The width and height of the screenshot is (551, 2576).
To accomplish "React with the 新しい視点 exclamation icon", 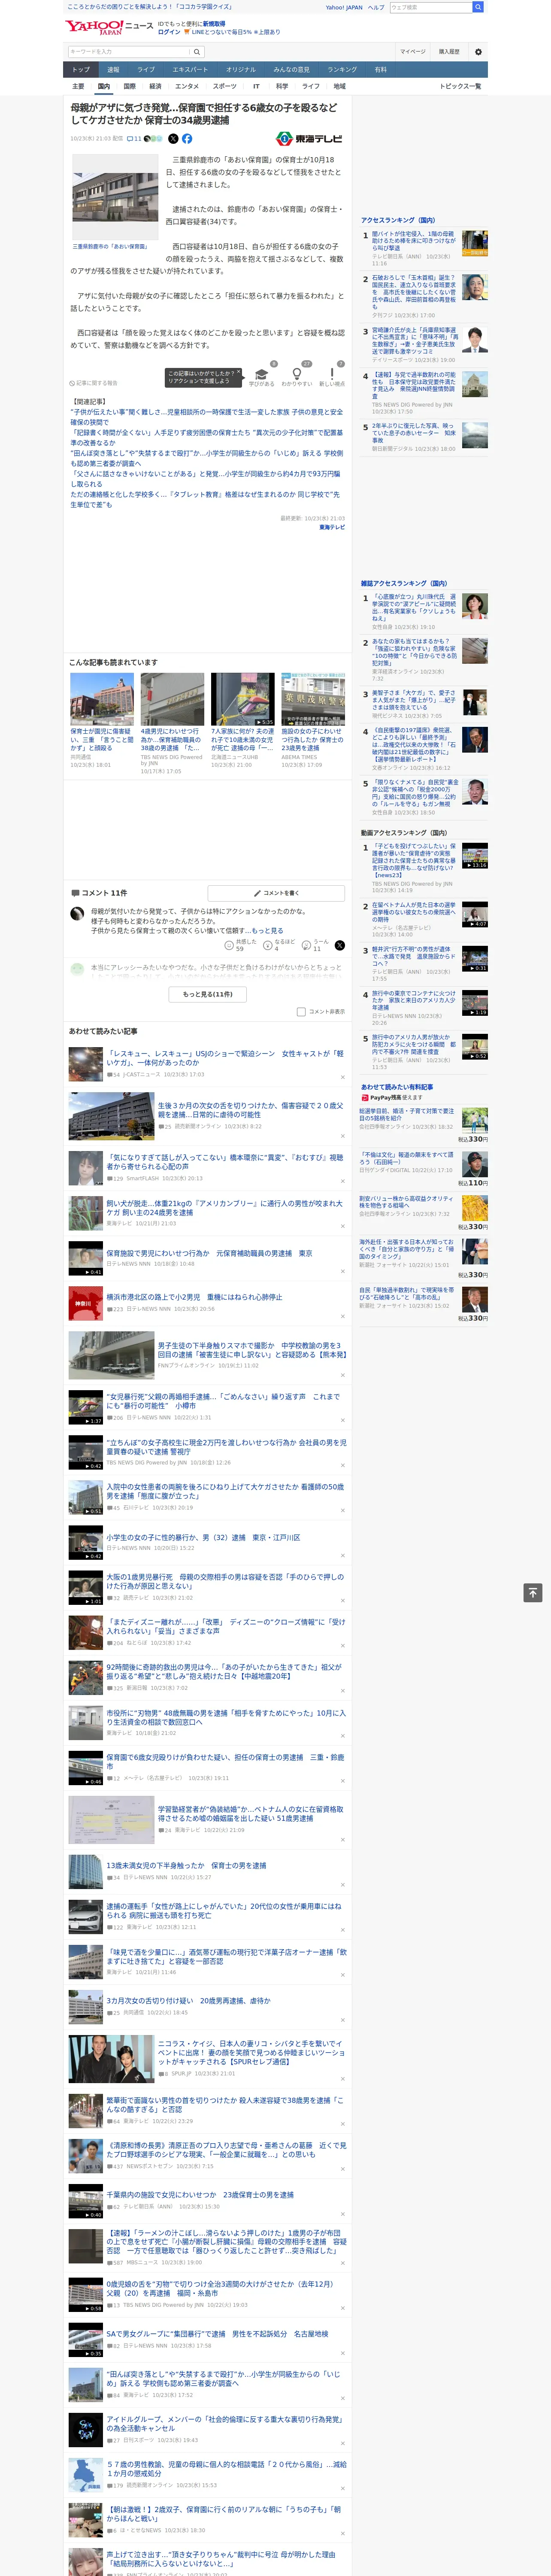I will pyautogui.click(x=332, y=373).
